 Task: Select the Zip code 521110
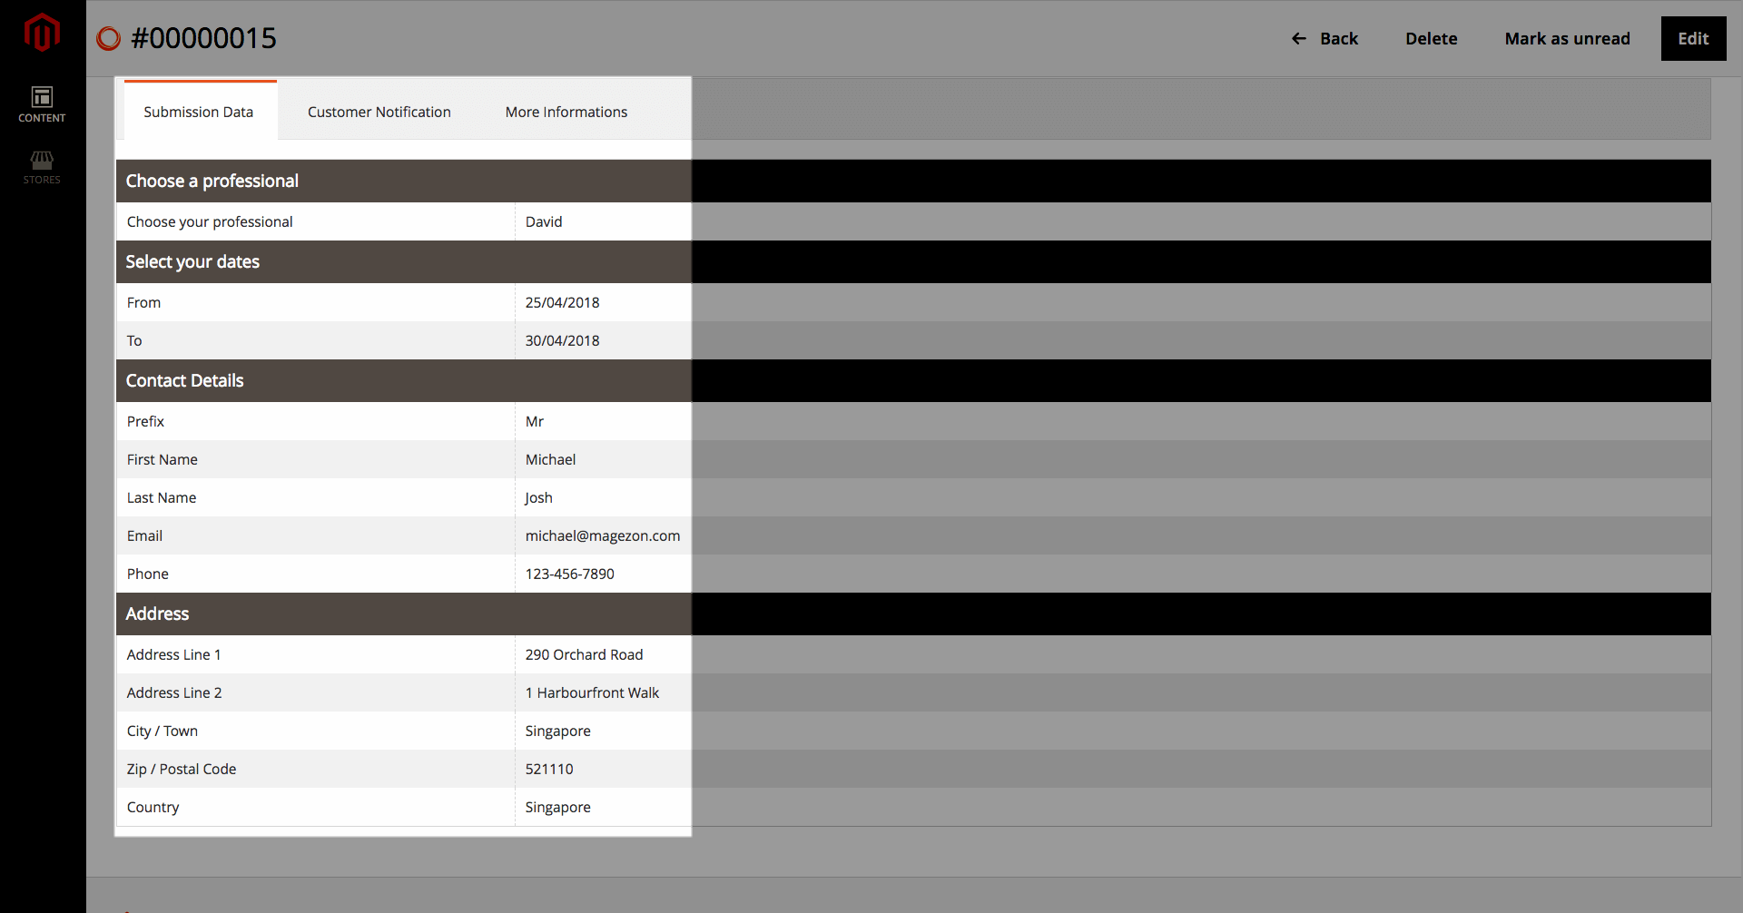(x=549, y=769)
